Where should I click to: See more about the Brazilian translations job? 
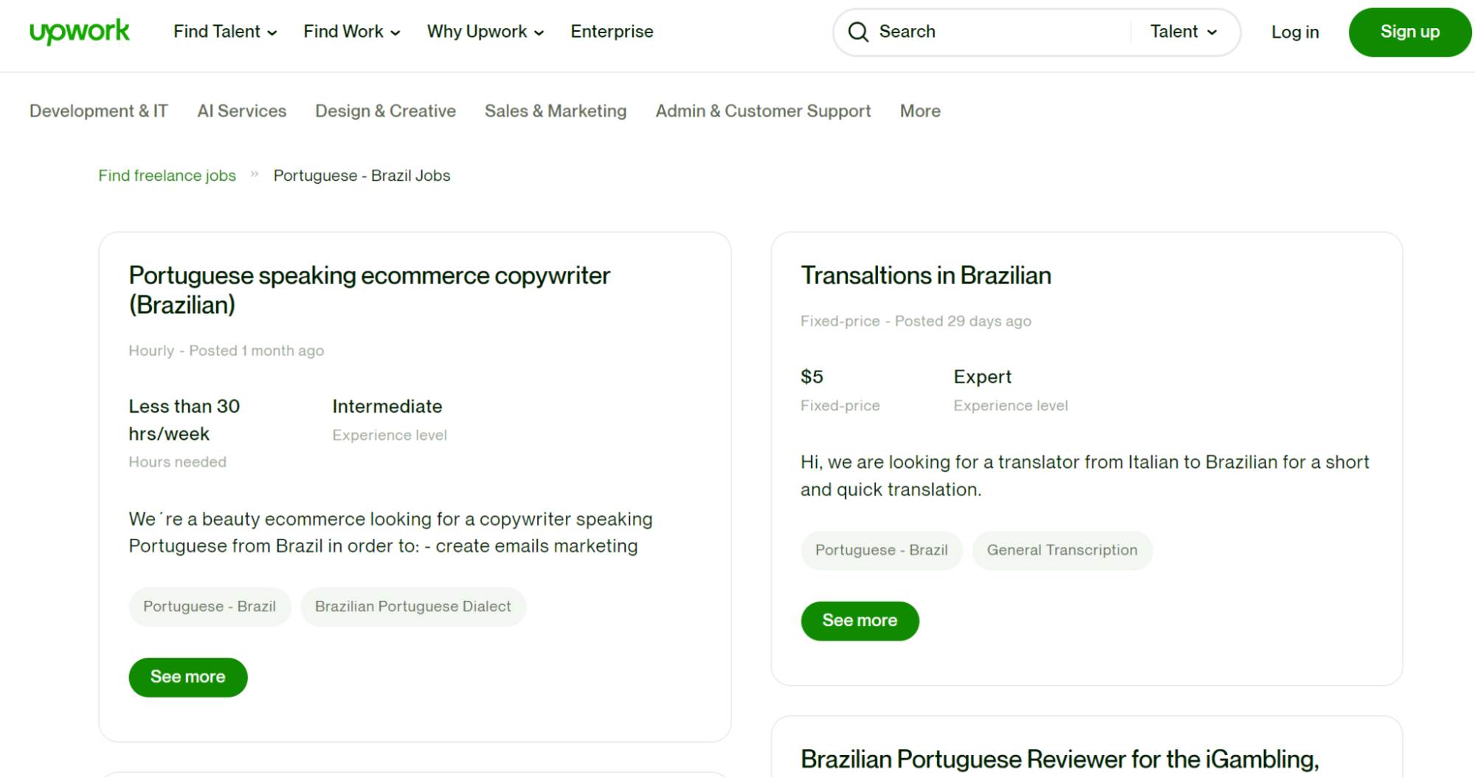pyautogui.click(x=860, y=621)
